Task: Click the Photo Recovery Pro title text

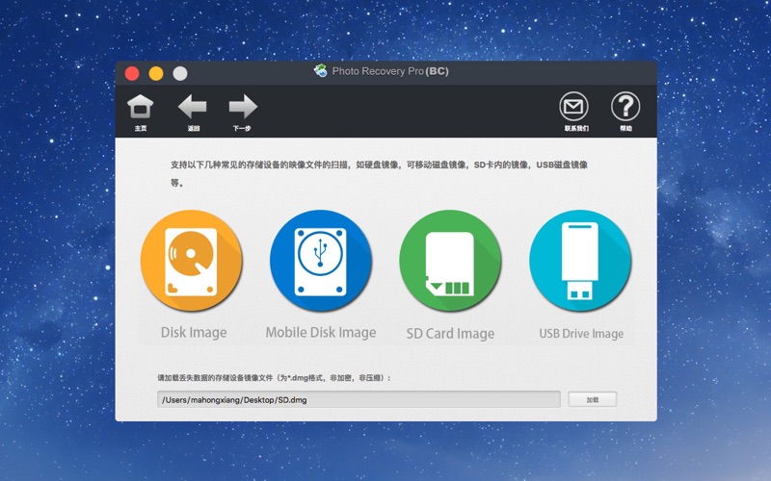Action: coord(389,71)
